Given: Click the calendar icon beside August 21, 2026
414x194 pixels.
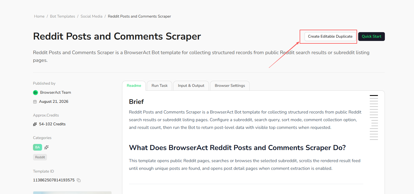Looking at the screenshot, I should pos(35,102).
